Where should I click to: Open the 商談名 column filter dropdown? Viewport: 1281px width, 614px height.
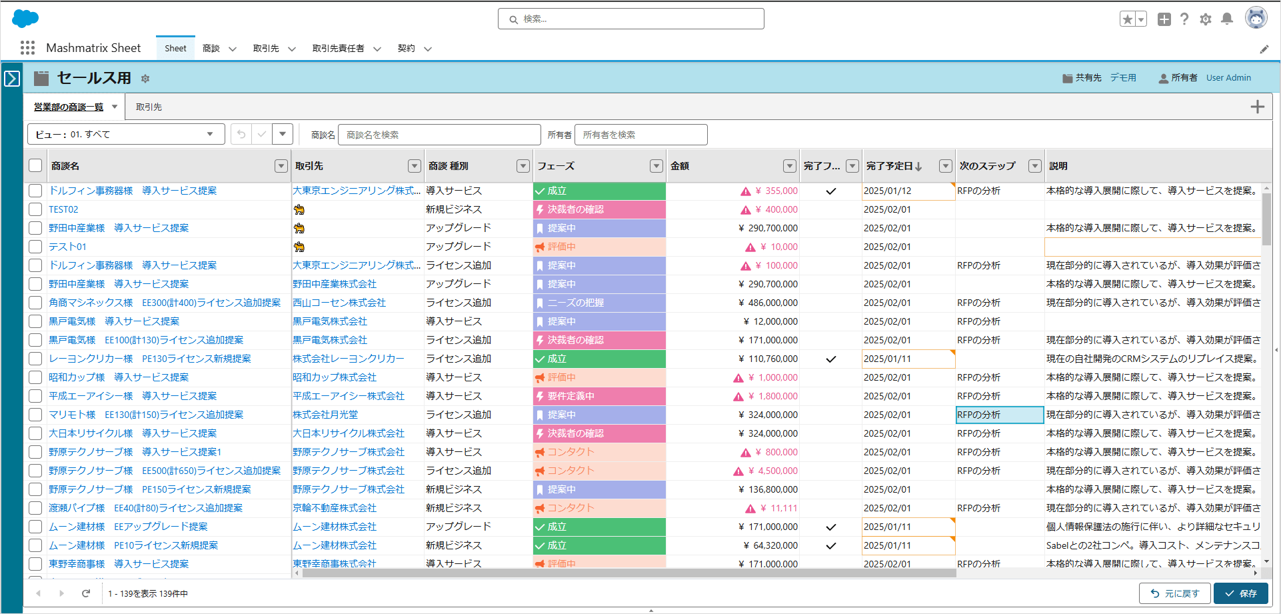click(x=281, y=166)
